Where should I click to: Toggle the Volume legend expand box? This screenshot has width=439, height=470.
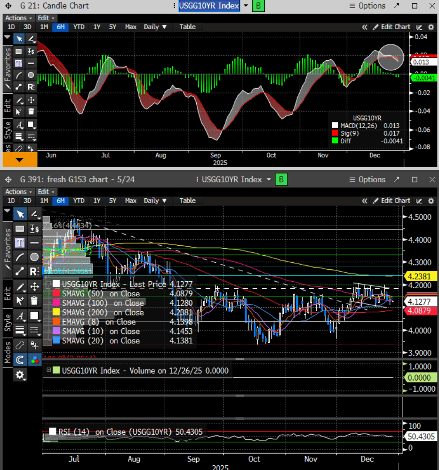point(48,371)
